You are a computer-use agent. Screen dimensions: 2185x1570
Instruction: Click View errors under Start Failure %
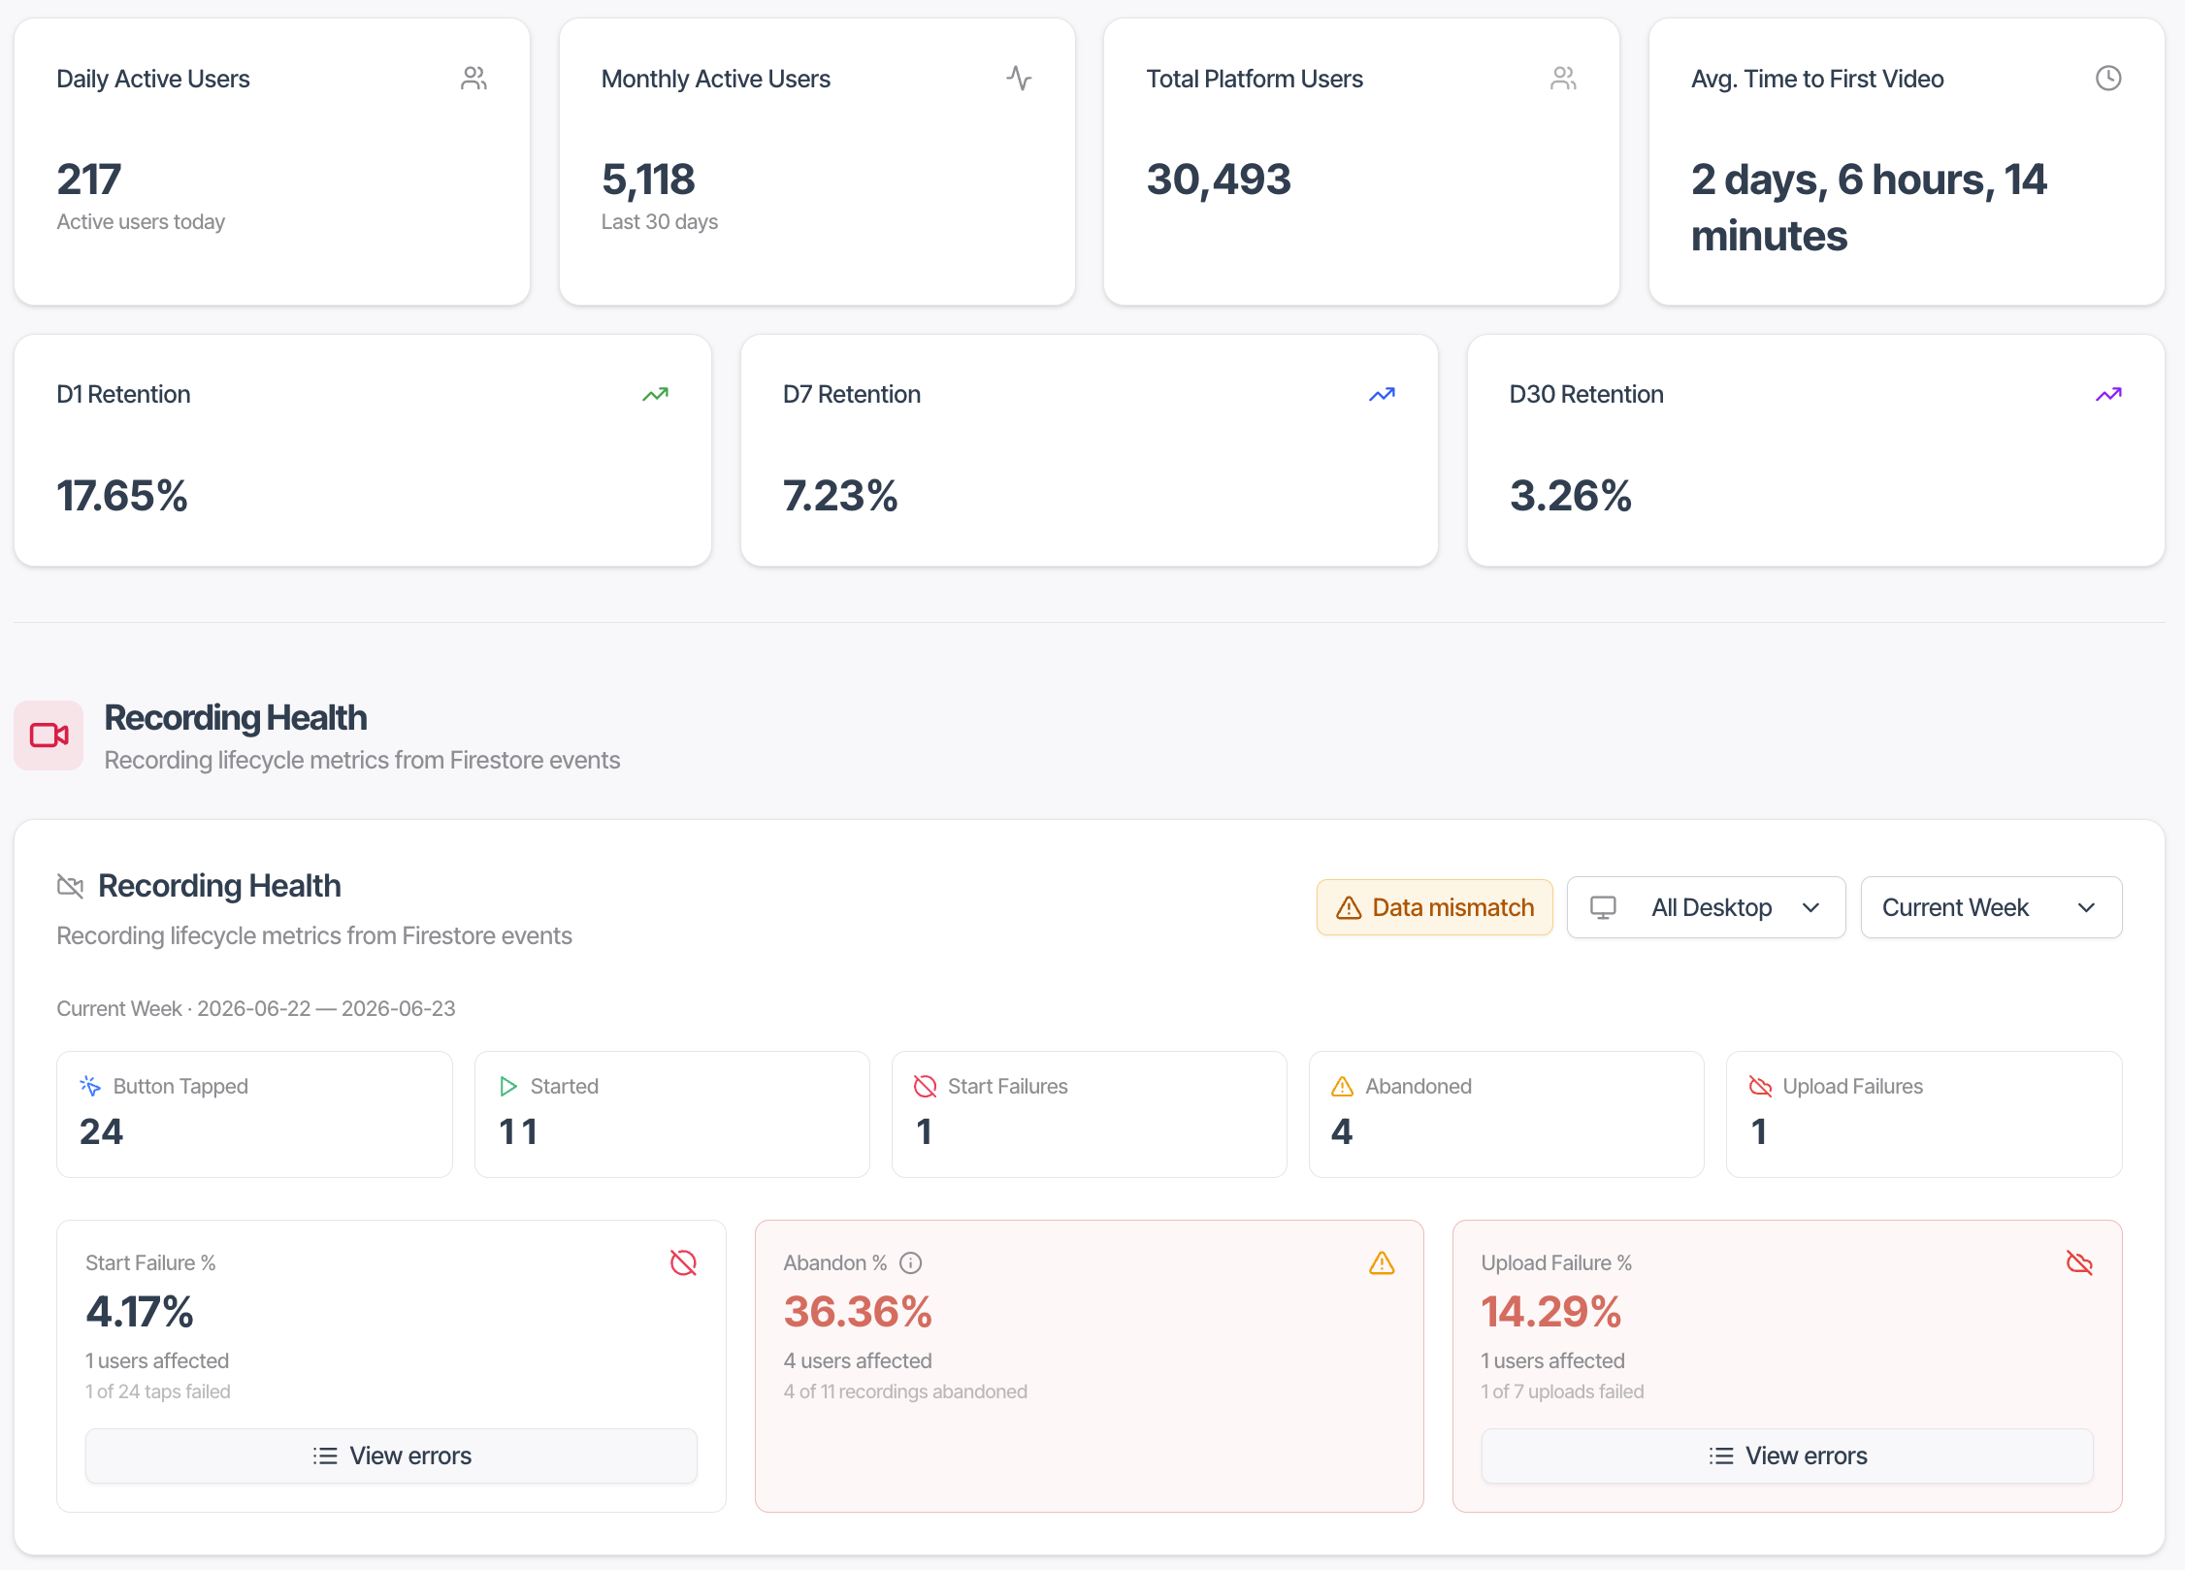(x=391, y=1456)
